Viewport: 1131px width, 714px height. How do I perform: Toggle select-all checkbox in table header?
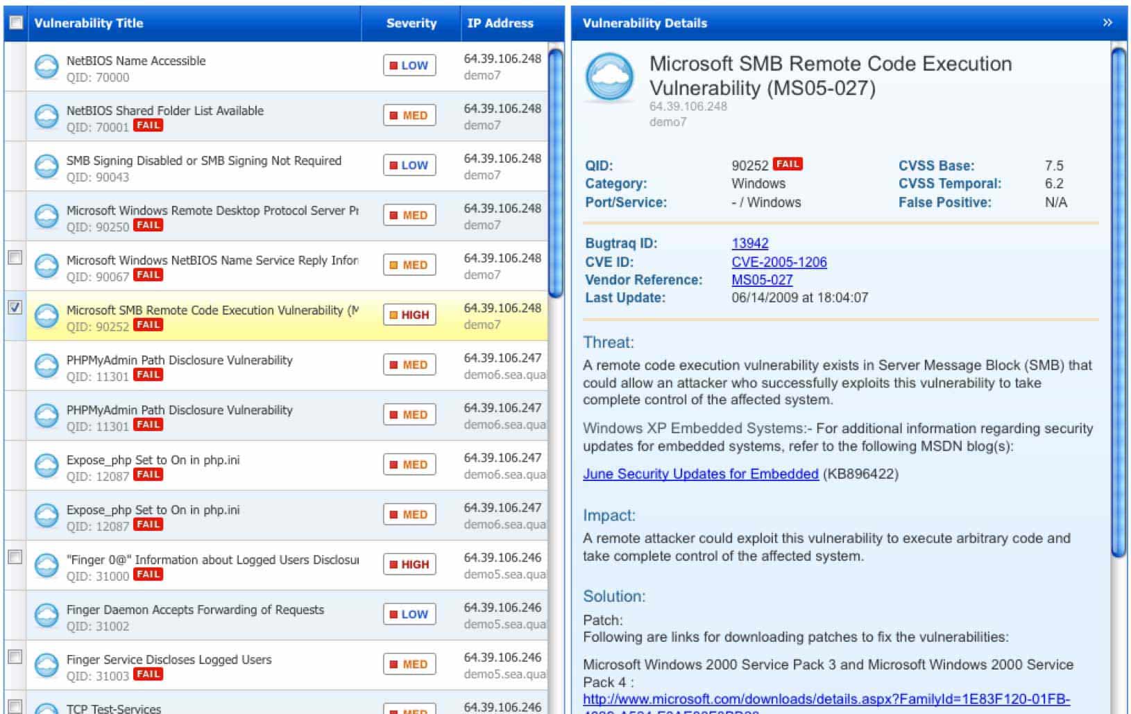(x=15, y=23)
